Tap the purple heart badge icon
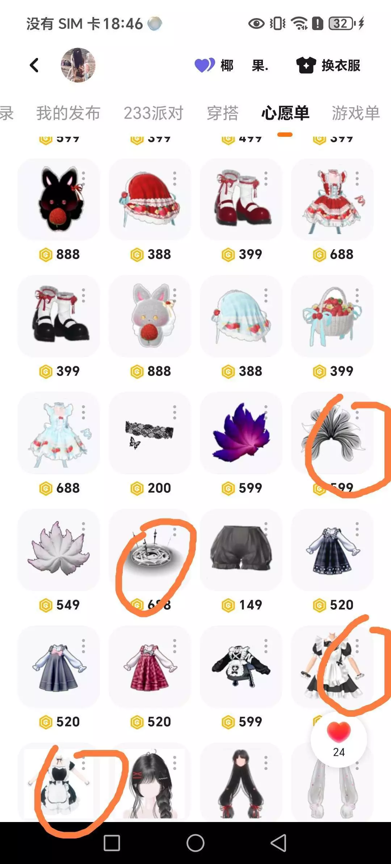The width and height of the screenshot is (391, 864). click(x=205, y=65)
